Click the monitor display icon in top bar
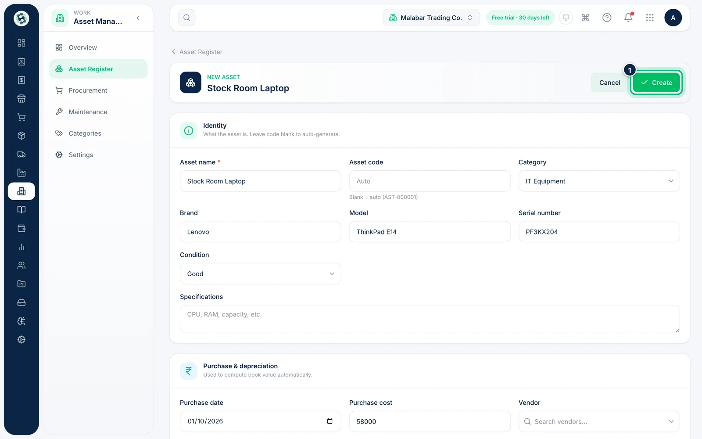The image size is (702, 439). 566,18
